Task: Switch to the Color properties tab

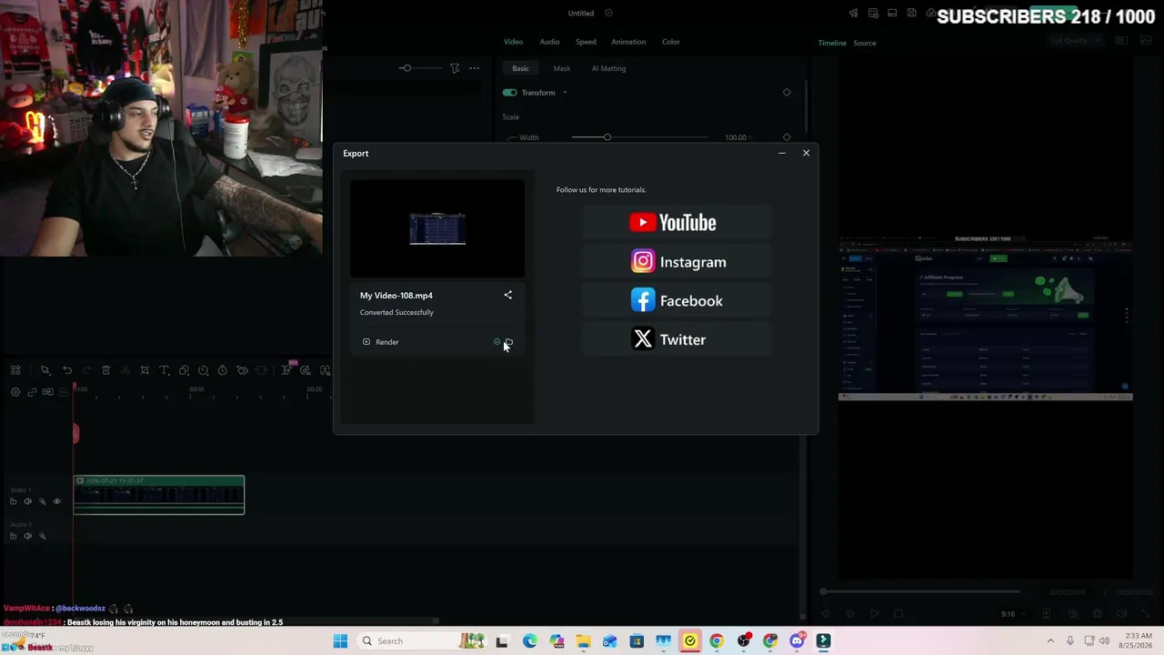Action: [671, 42]
